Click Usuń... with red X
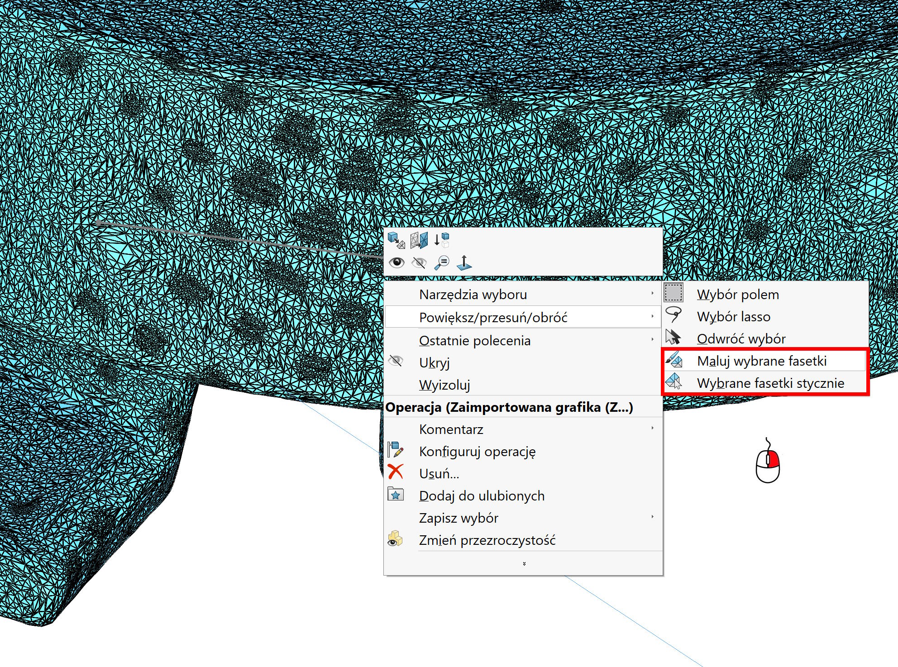The height and width of the screenshot is (667, 898). pyautogui.click(x=439, y=474)
